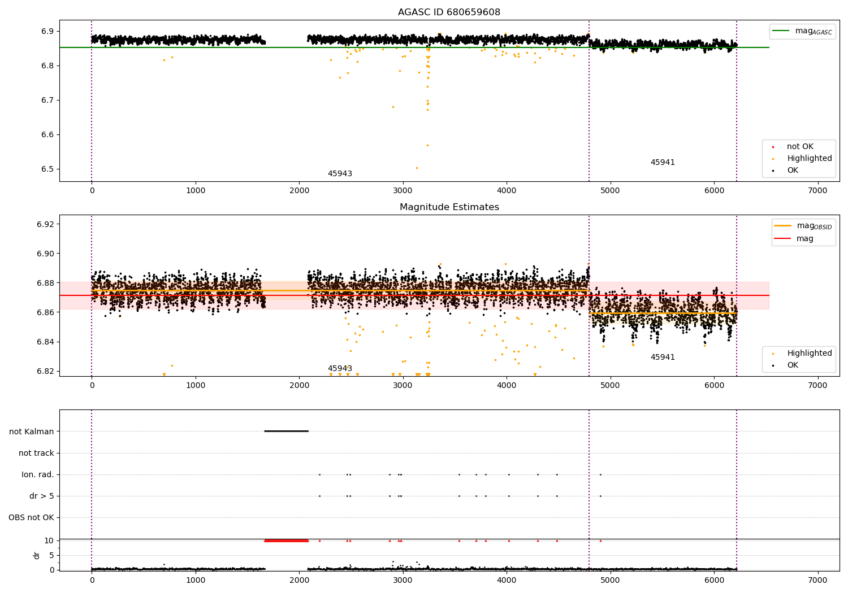This screenshot has width=848, height=593.
Task: Click the 7000 x-axis tick in the bottom plot
Action: [x=817, y=580]
